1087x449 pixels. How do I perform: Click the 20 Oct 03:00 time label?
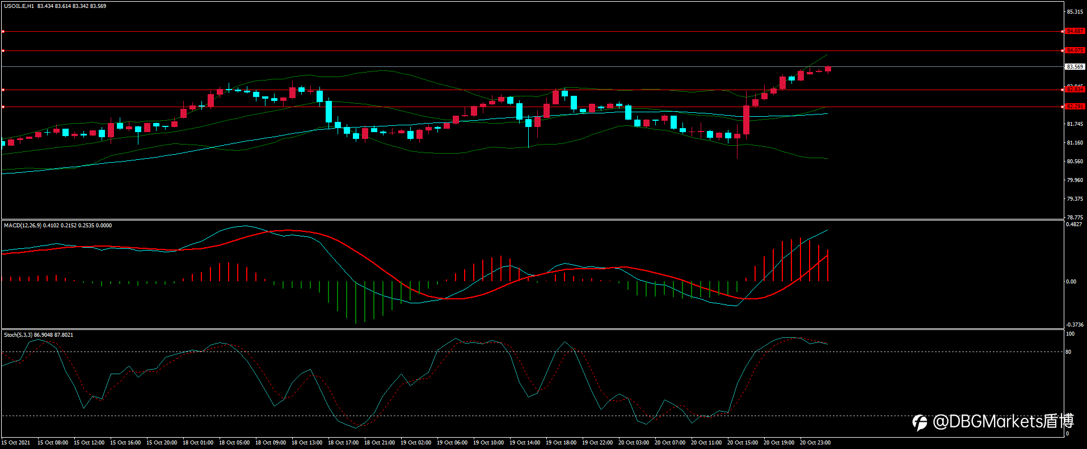(634, 443)
